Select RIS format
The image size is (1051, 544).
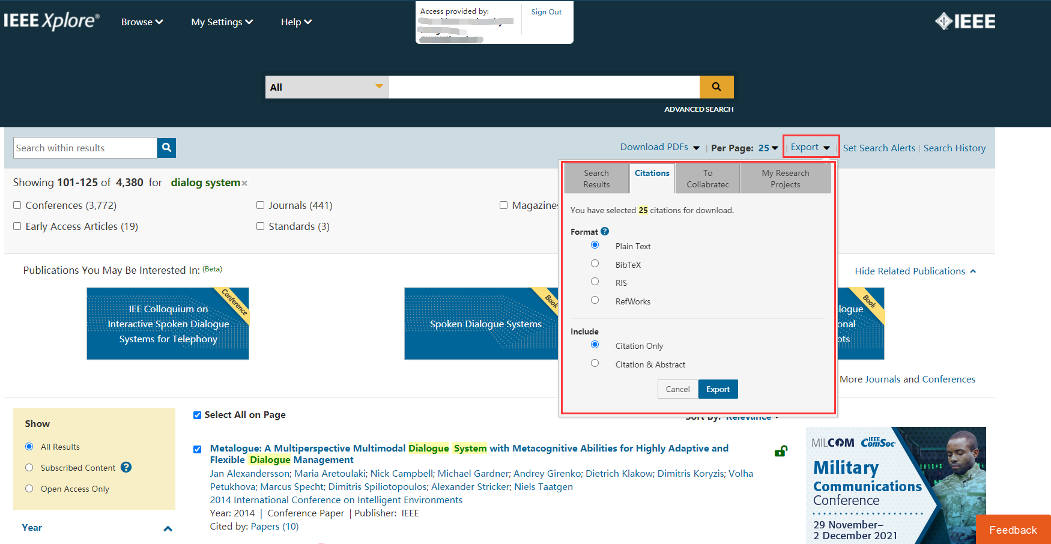(595, 282)
